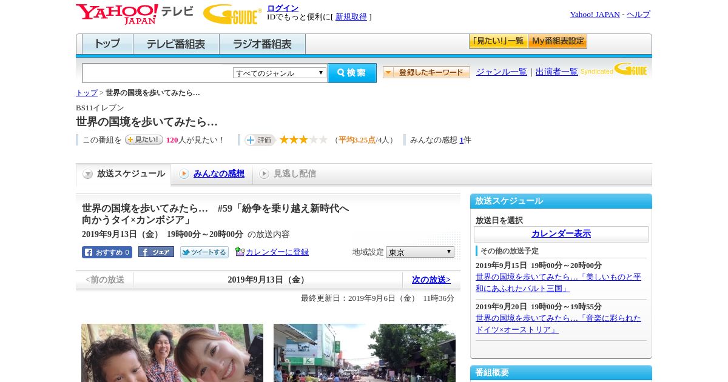
Task: Click the Syndicated G-GUIDE logo beside the search bar
Action: point(614,70)
